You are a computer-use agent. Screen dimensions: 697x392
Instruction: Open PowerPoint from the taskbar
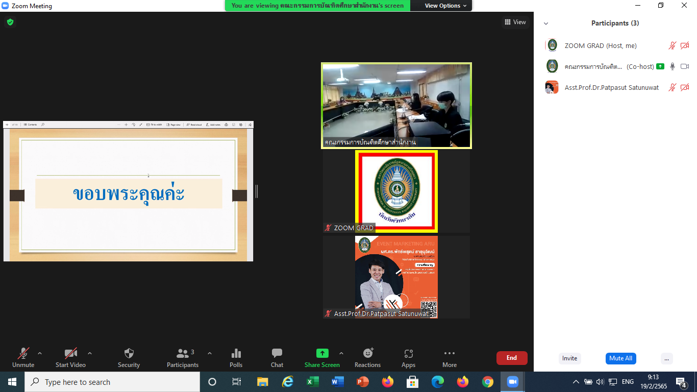(362, 382)
